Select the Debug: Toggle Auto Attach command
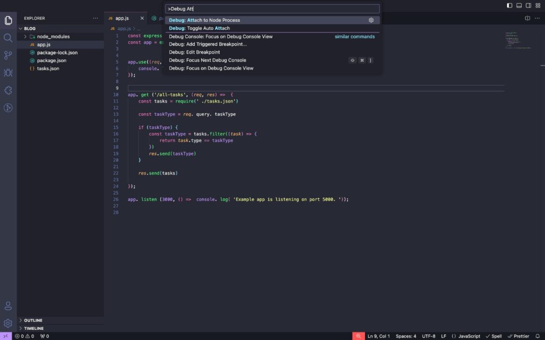The height and width of the screenshot is (340, 545). click(x=200, y=28)
